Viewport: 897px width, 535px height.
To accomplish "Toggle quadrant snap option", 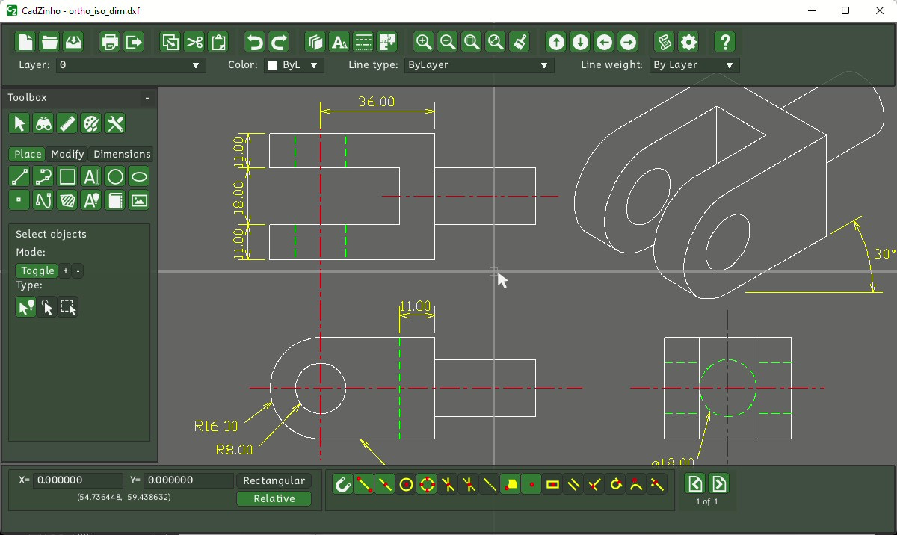I will pyautogui.click(x=427, y=484).
